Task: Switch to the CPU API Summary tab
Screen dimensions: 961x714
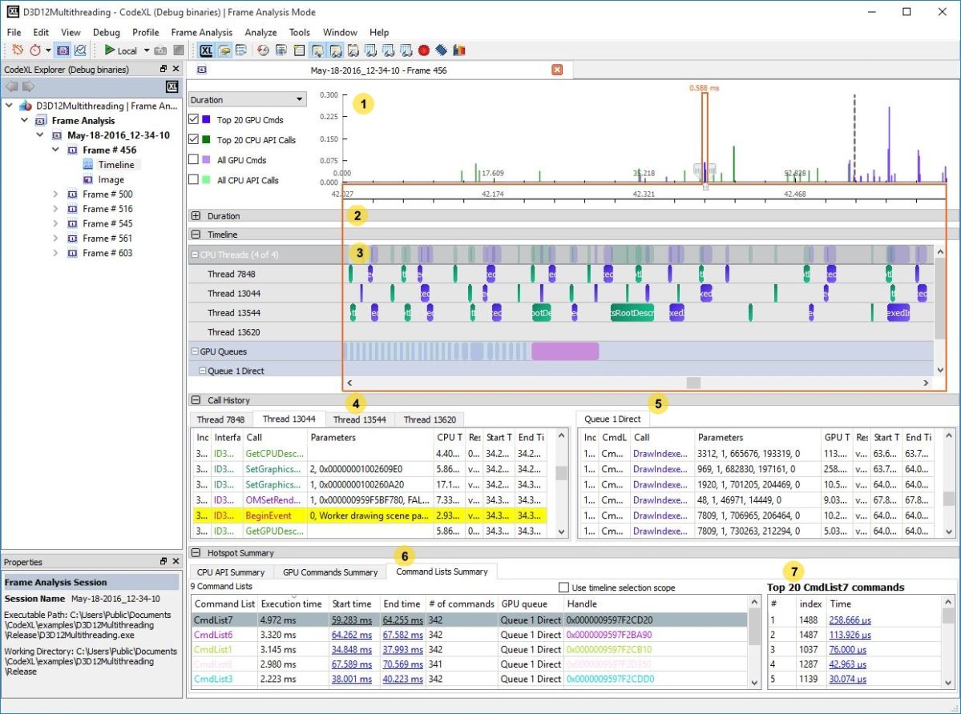Action: point(231,572)
